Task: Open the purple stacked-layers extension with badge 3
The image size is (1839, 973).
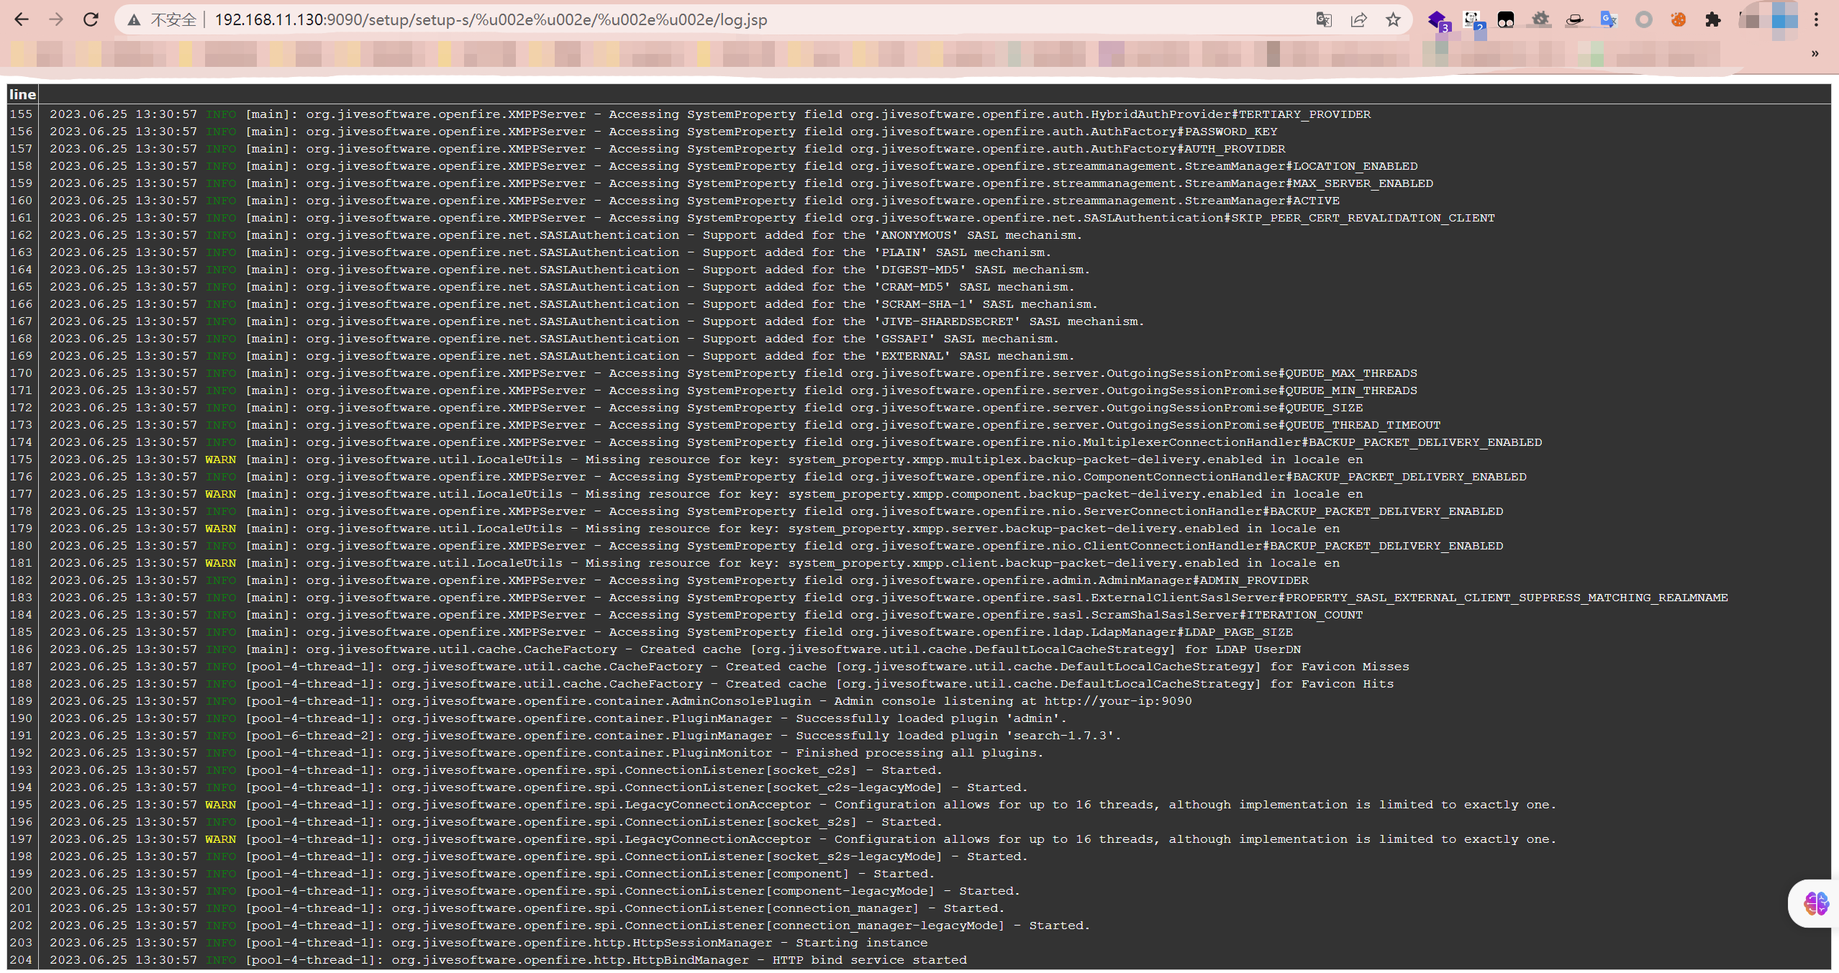Action: point(1438,19)
